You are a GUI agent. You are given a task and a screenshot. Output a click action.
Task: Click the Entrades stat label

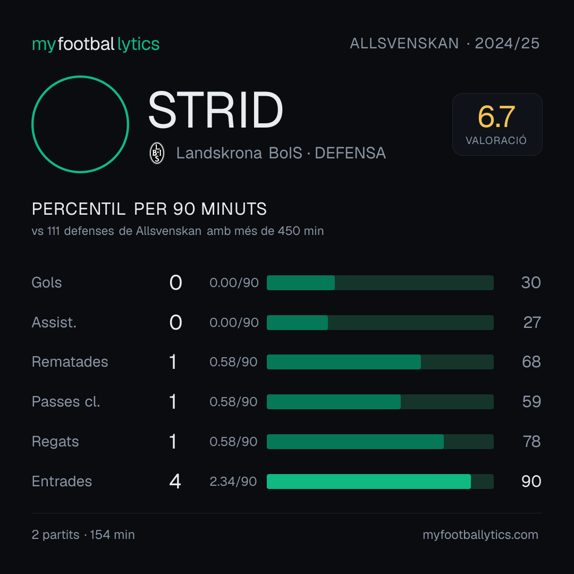tap(62, 482)
